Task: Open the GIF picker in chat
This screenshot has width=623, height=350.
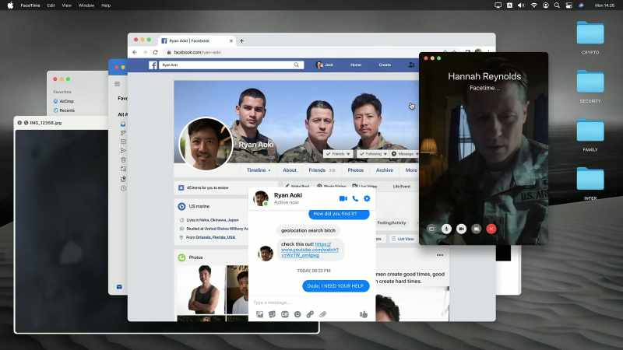Action: point(285,314)
